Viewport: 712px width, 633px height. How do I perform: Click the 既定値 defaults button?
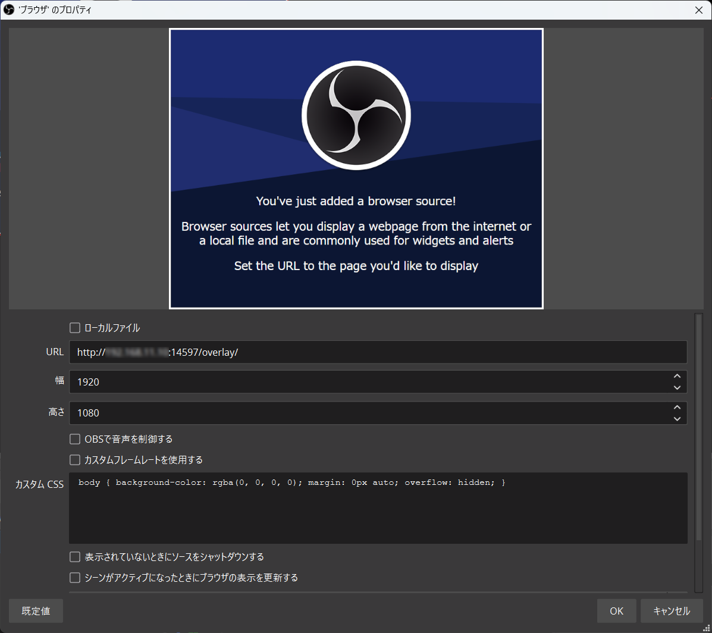click(36, 611)
